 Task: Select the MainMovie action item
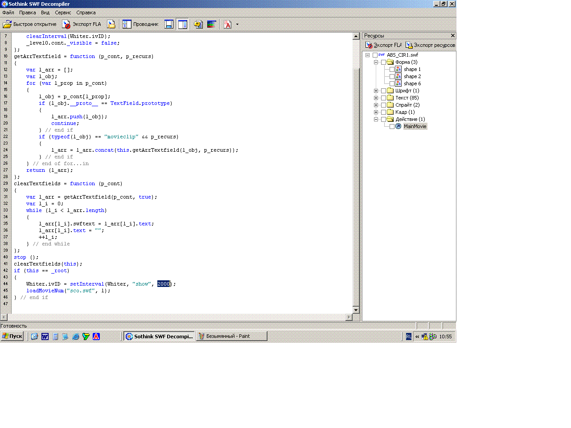(x=415, y=126)
